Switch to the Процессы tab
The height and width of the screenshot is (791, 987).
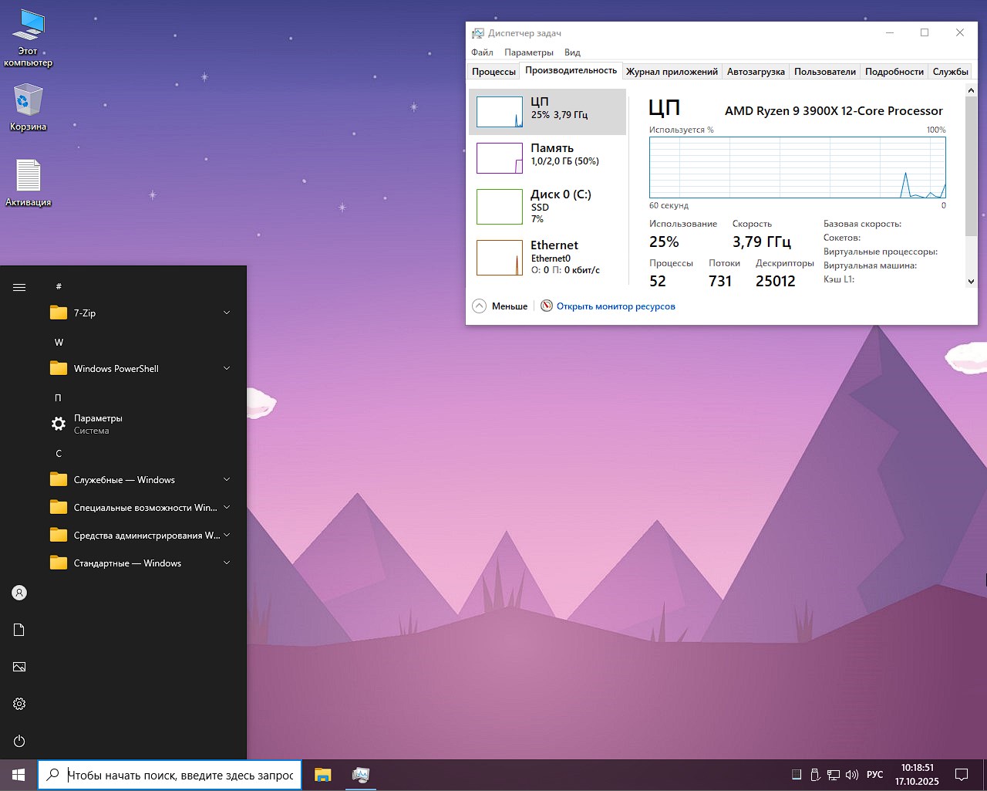tap(493, 71)
